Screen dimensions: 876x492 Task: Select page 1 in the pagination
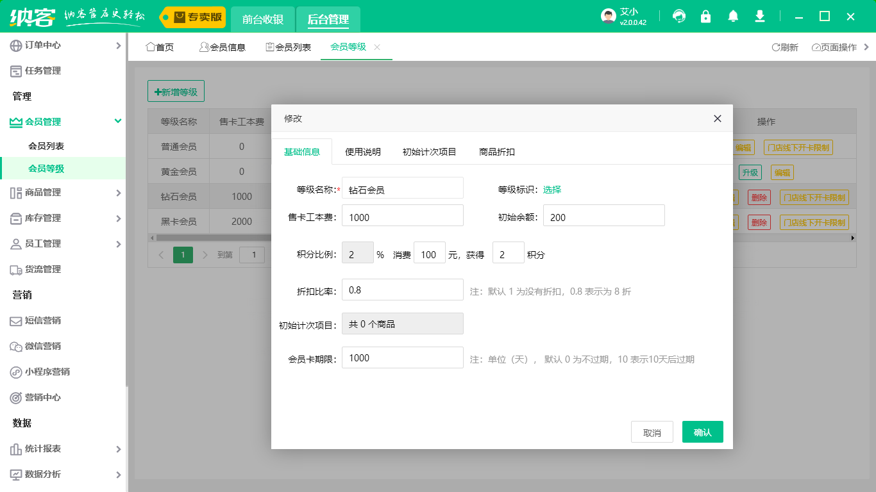pyautogui.click(x=183, y=254)
